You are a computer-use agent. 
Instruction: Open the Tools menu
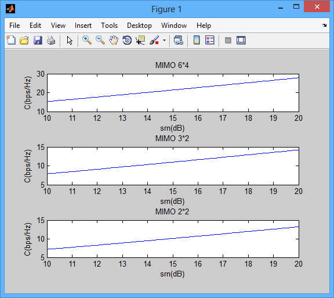point(109,26)
